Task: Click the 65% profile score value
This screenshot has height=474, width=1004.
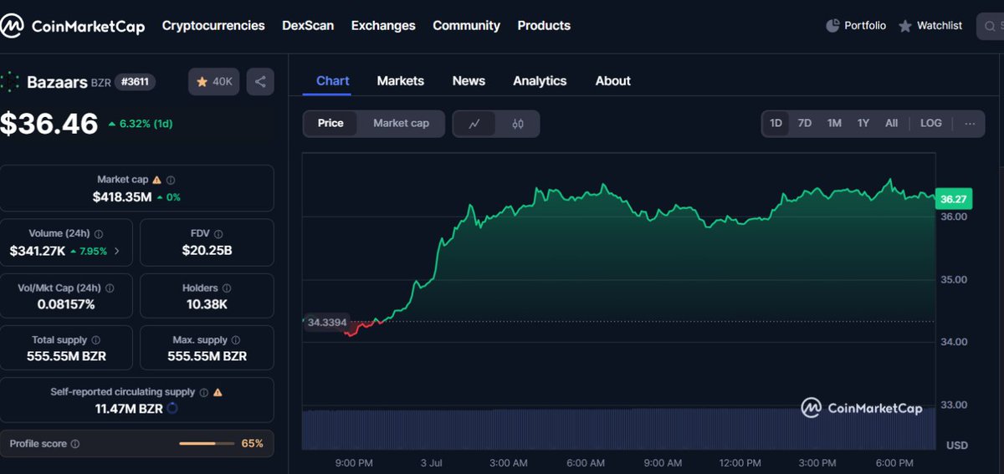Action: tap(253, 444)
